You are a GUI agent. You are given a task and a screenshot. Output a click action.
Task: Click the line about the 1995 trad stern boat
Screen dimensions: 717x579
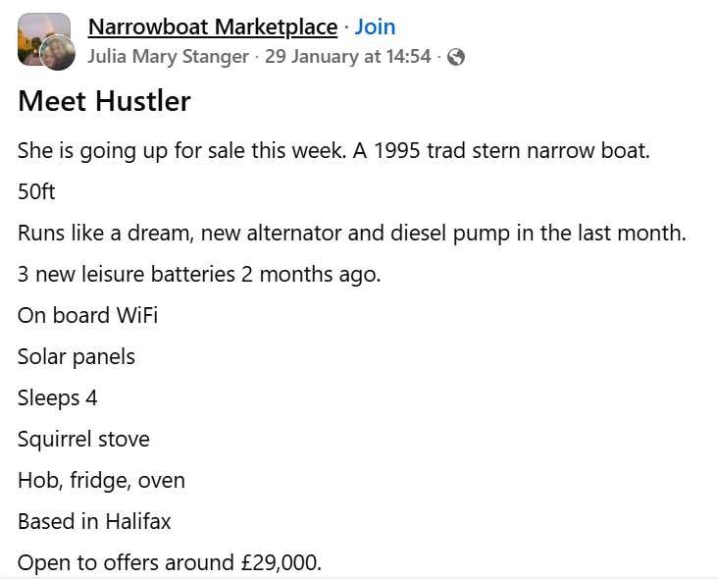click(x=333, y=151)
